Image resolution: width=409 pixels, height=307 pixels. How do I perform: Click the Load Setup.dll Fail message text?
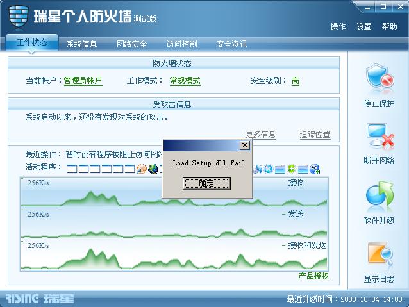click(209, 163)
